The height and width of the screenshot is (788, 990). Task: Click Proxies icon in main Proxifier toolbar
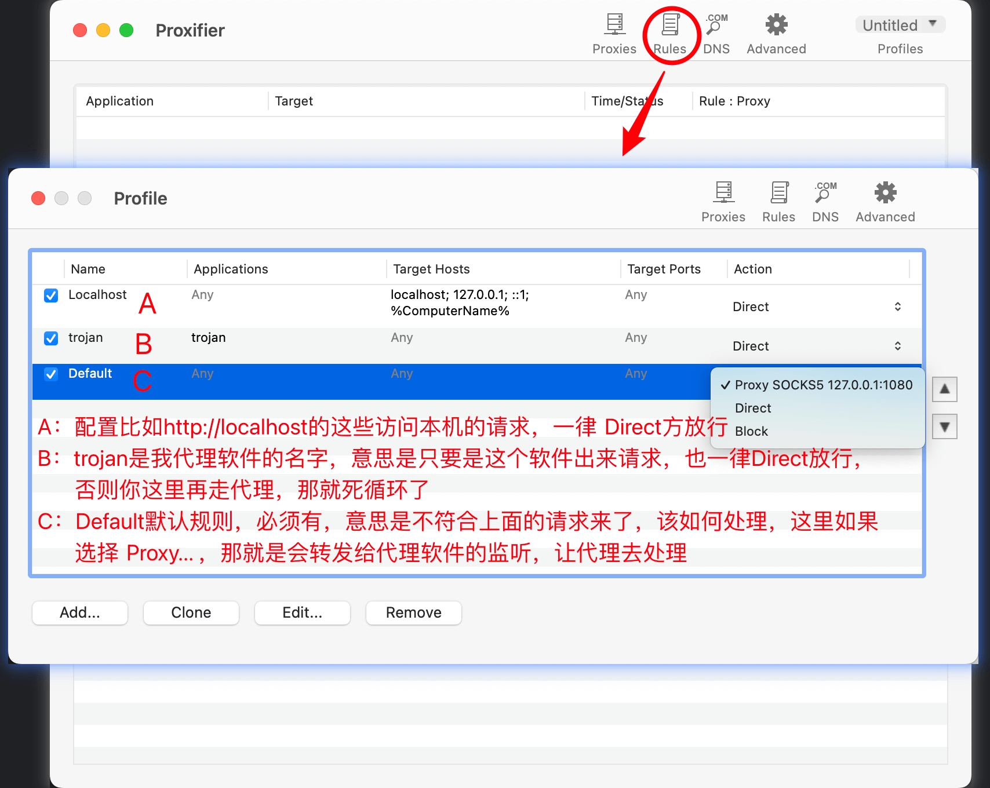tap(614, 33)
